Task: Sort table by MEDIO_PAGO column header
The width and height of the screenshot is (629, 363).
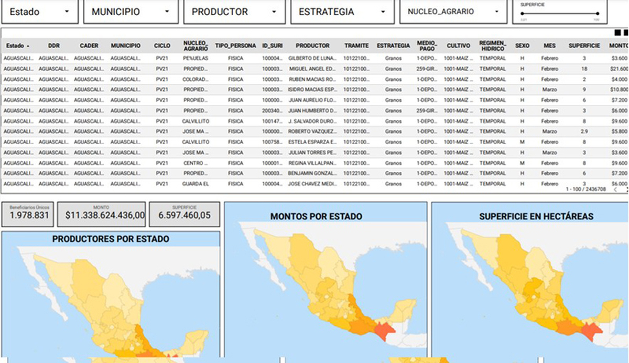Action: click(x=426, y=46)
